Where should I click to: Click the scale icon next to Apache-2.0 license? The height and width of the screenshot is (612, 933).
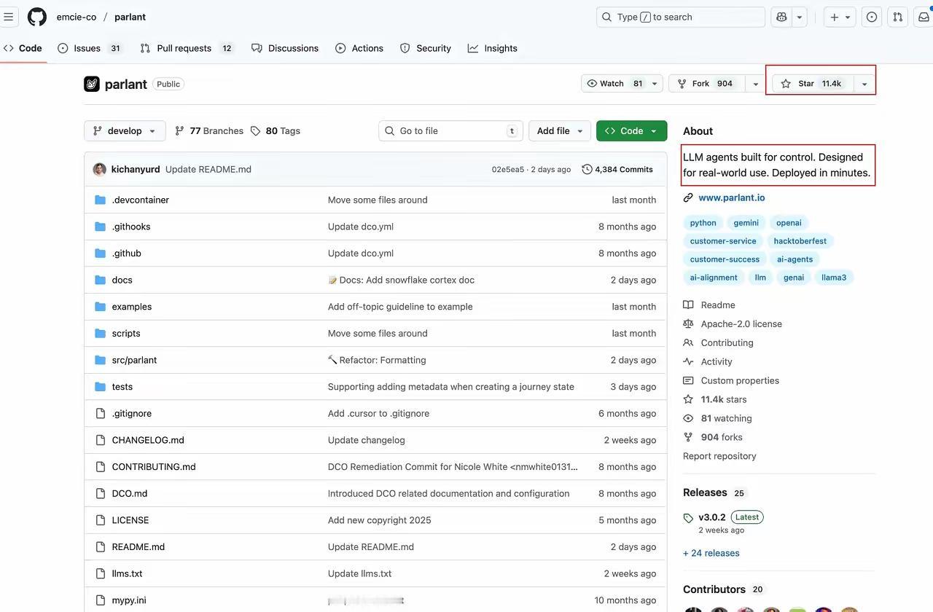688,323
